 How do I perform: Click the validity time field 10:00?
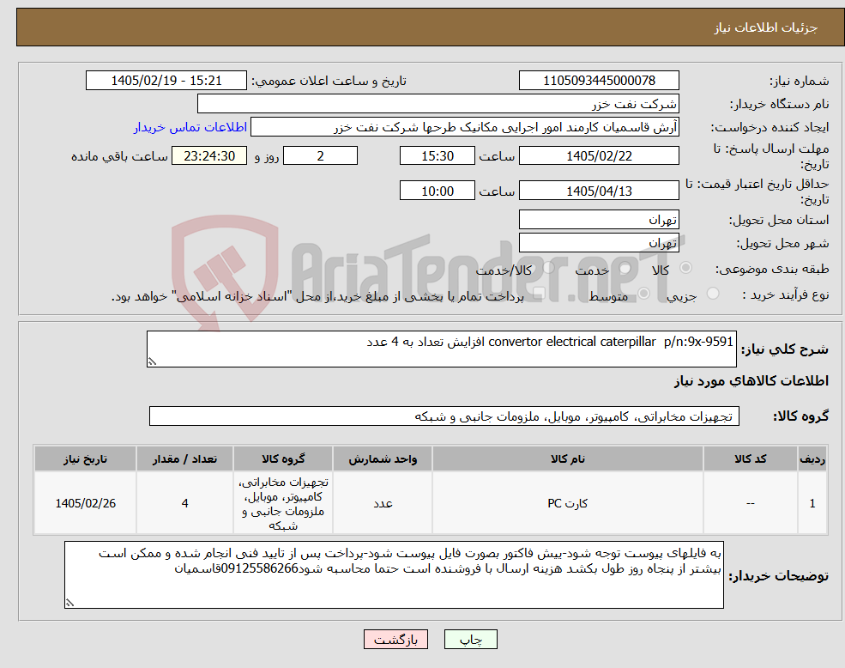437,191
